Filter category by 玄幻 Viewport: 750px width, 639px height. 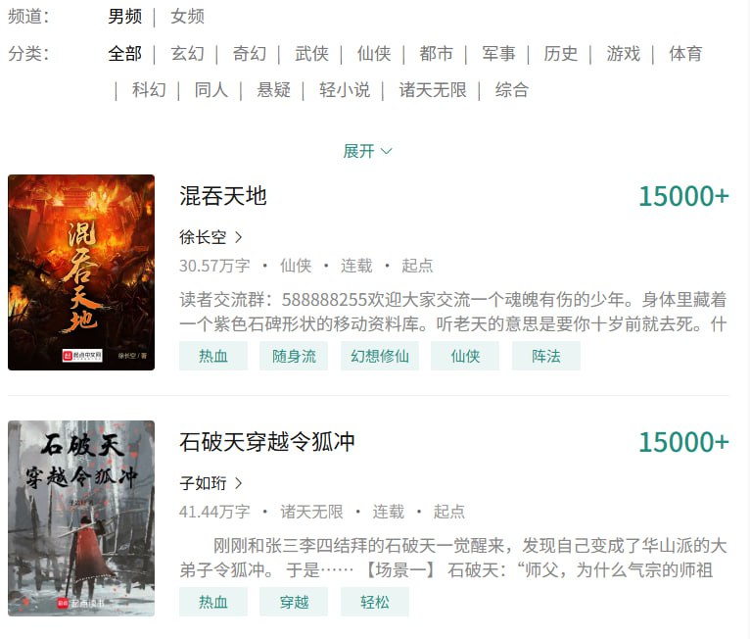(188, 53)
